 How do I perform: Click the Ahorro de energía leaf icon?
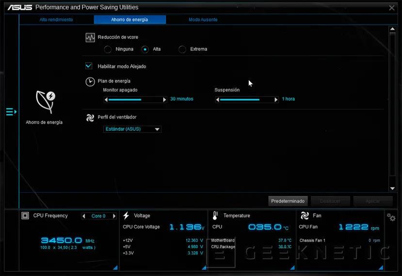[x=46, y=102]
